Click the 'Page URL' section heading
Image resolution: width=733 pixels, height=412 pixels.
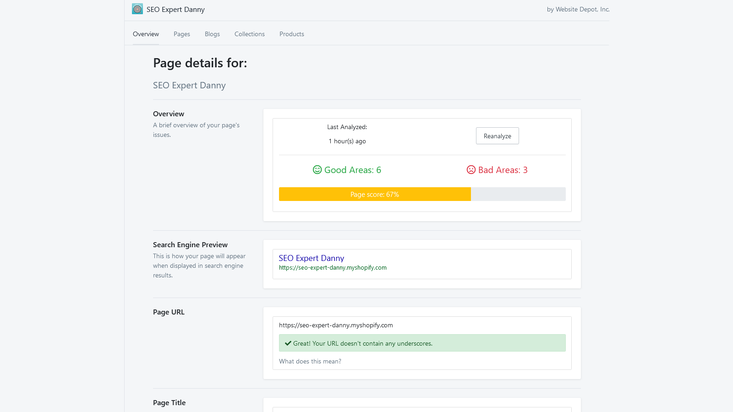[x=169, y=312]
